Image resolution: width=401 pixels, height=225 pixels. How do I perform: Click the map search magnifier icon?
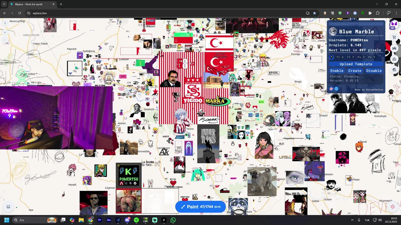[x=394, y=70]
